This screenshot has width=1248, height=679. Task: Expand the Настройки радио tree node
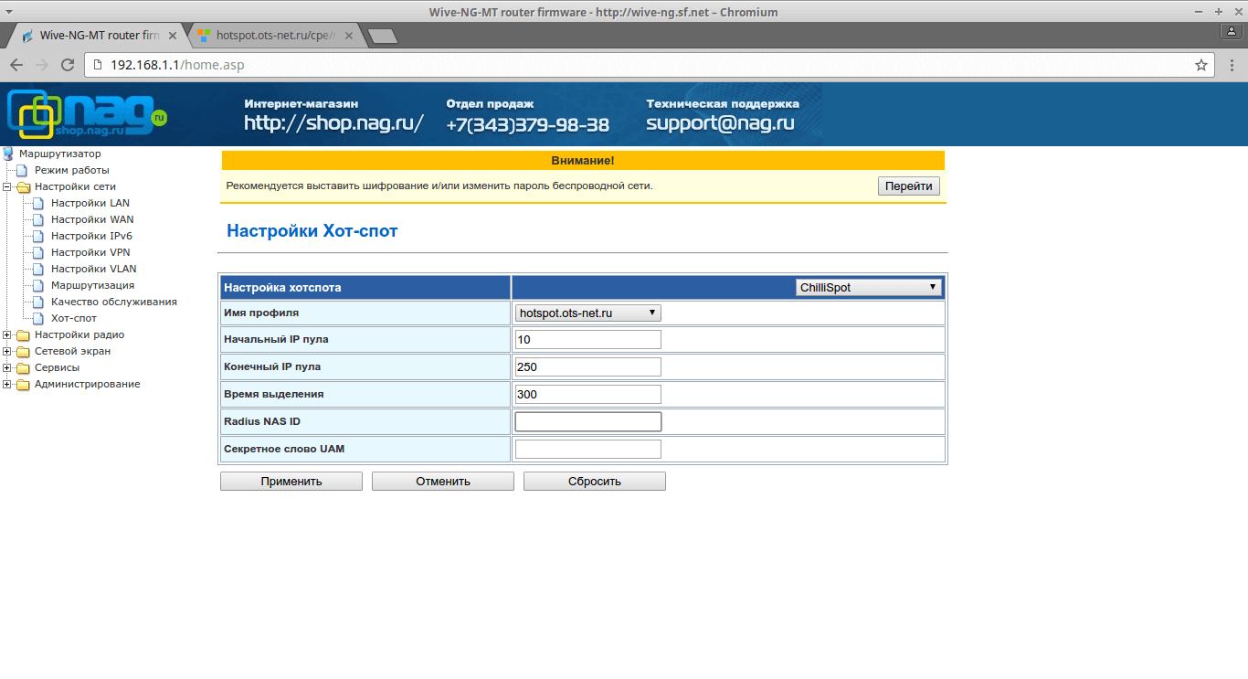point(7,334)
